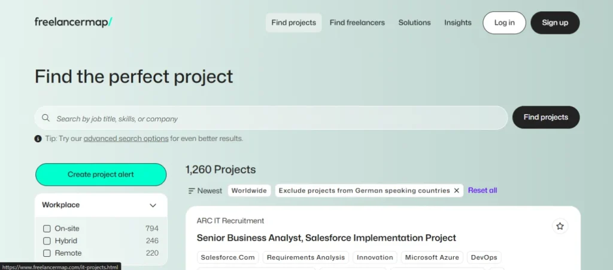Image resolution: width=613 pixels, height=270 pixels.
Task: Follow the advanced search options link
Action: (x=126, y=139)
